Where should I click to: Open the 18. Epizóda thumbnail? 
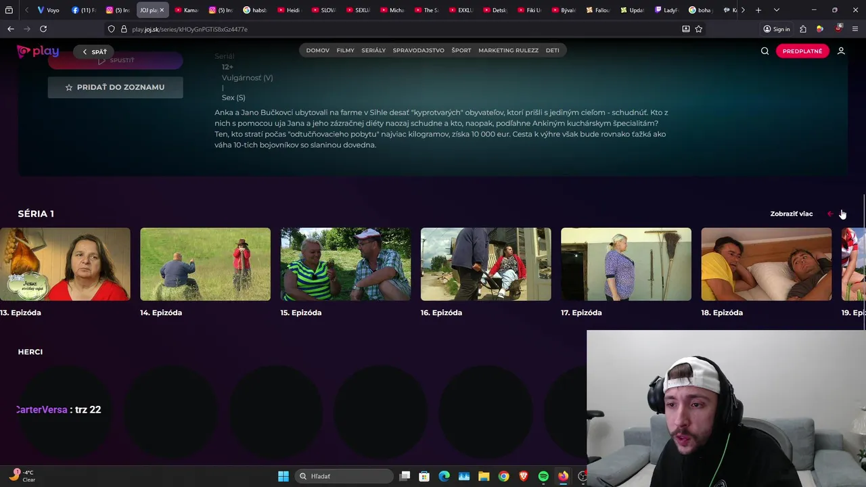click(766, 264)
